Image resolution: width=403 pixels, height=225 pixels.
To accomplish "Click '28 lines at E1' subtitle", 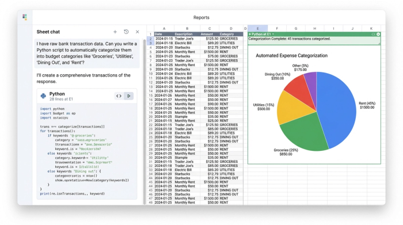I will point(61,99).
